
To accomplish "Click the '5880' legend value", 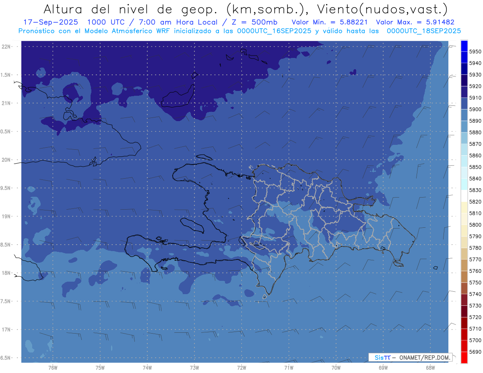I will (475, 132).
